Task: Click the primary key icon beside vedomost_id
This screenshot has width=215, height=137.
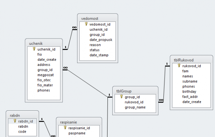Action: pos(86,24)
